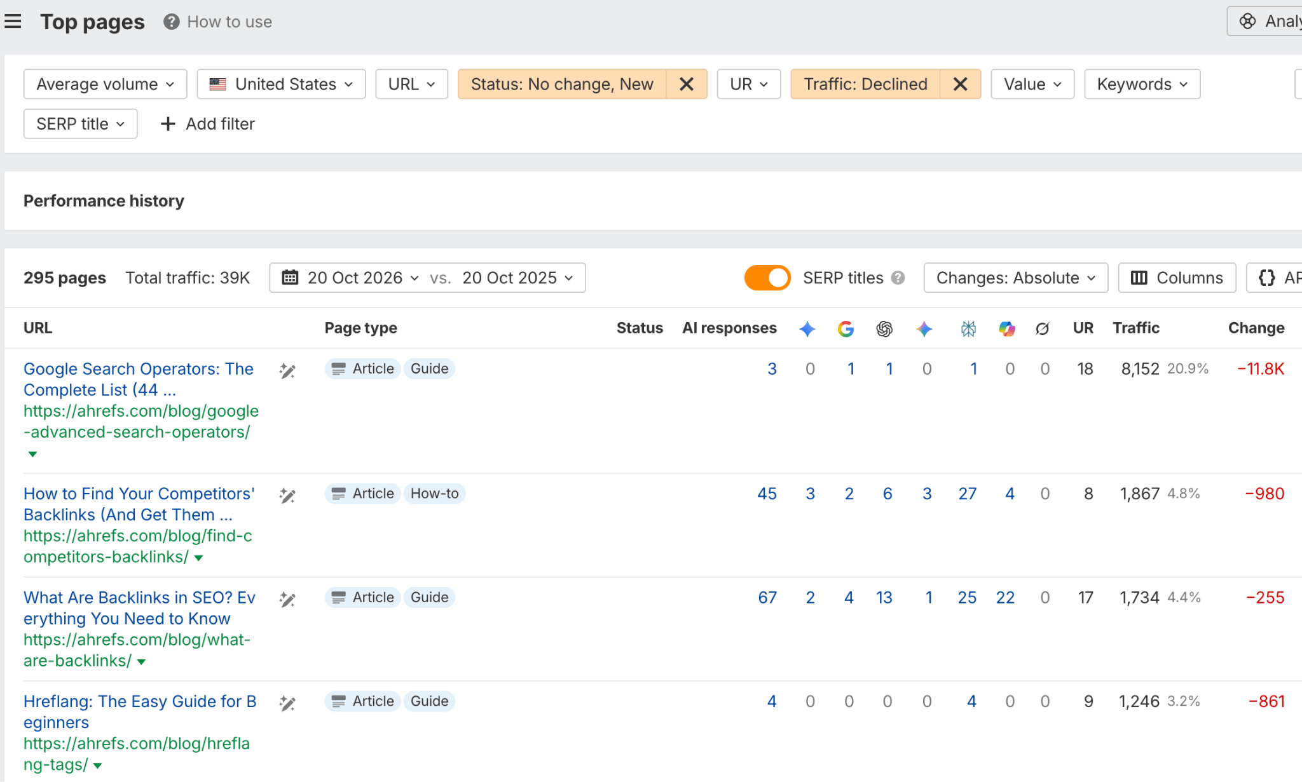The image size is (1302, 782).
Task: Sort by the blue AI Overview sparkle column icon
Action: click(x=807, y=328)
